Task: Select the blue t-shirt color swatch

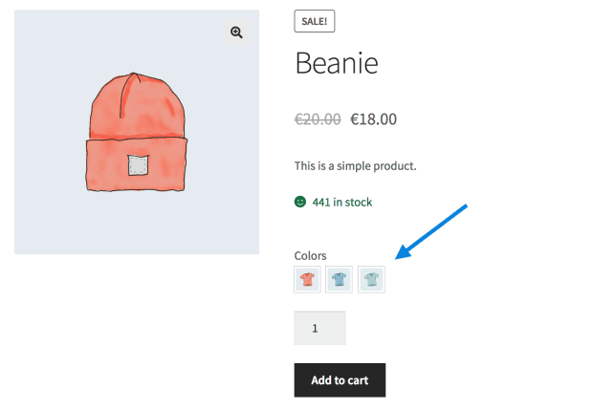Action: [339, 279]
